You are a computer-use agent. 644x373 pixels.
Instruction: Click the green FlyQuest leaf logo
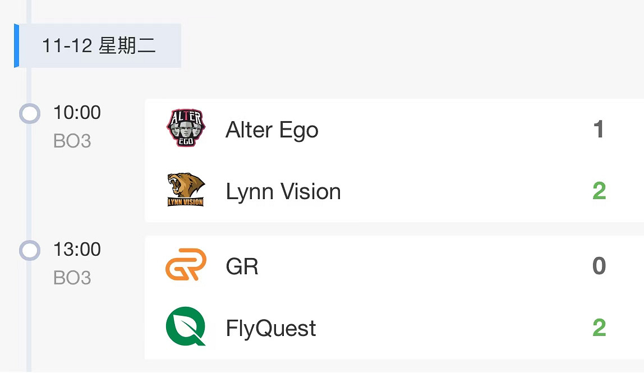point(186,326)
